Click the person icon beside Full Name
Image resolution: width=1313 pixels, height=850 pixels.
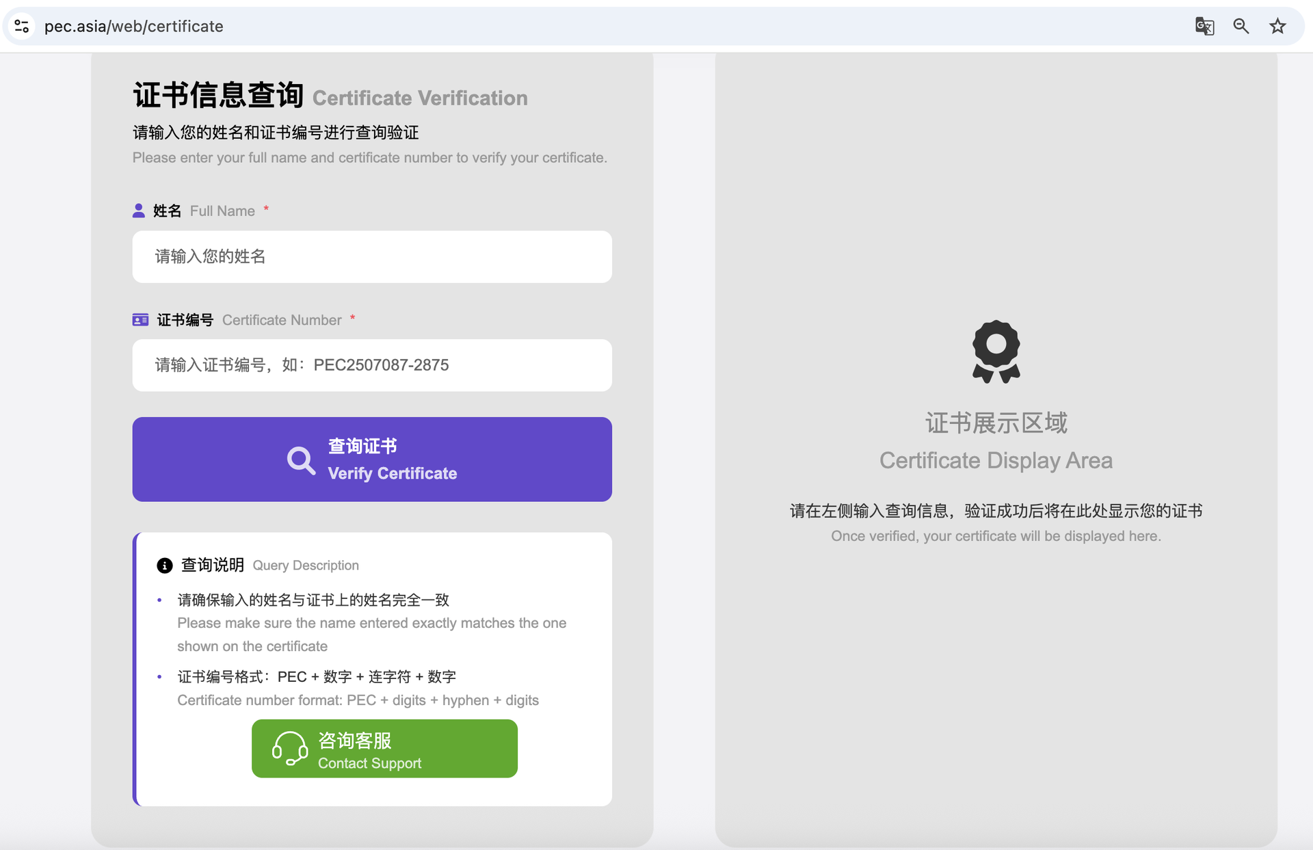click(x=139, y=211)
